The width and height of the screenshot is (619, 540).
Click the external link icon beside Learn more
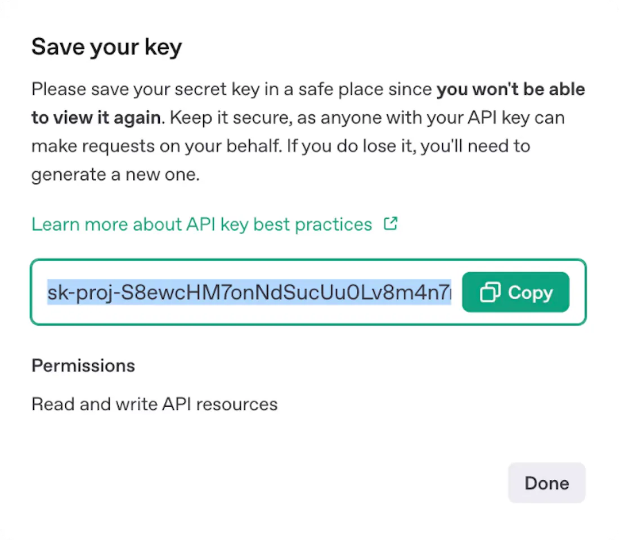pos(391,224)
